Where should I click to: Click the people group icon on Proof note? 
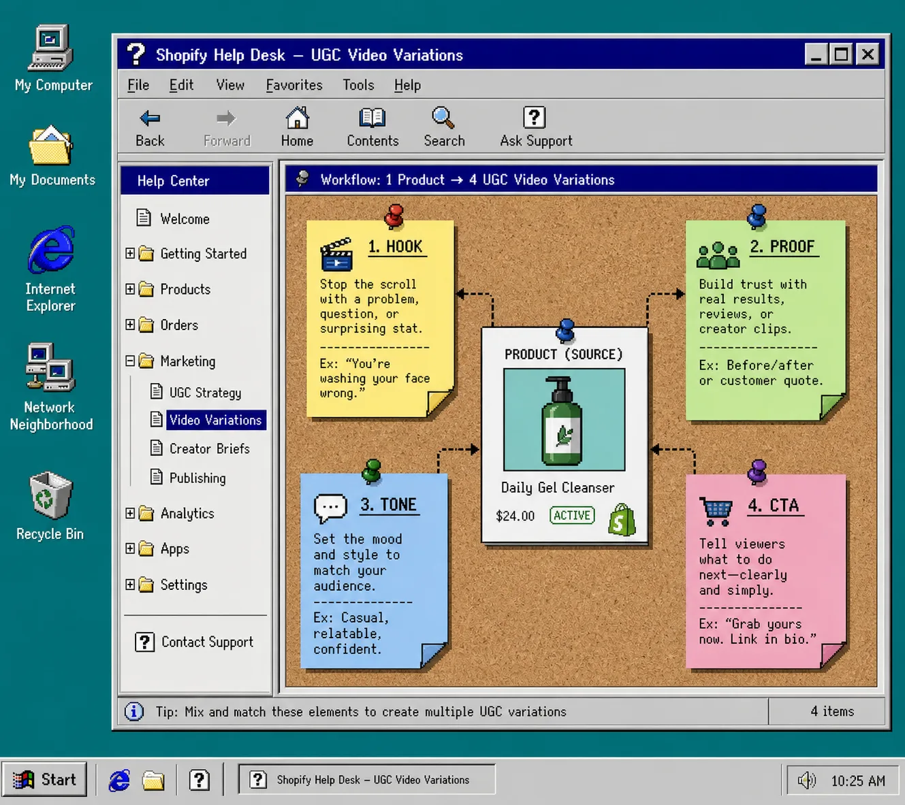(718, 255)
